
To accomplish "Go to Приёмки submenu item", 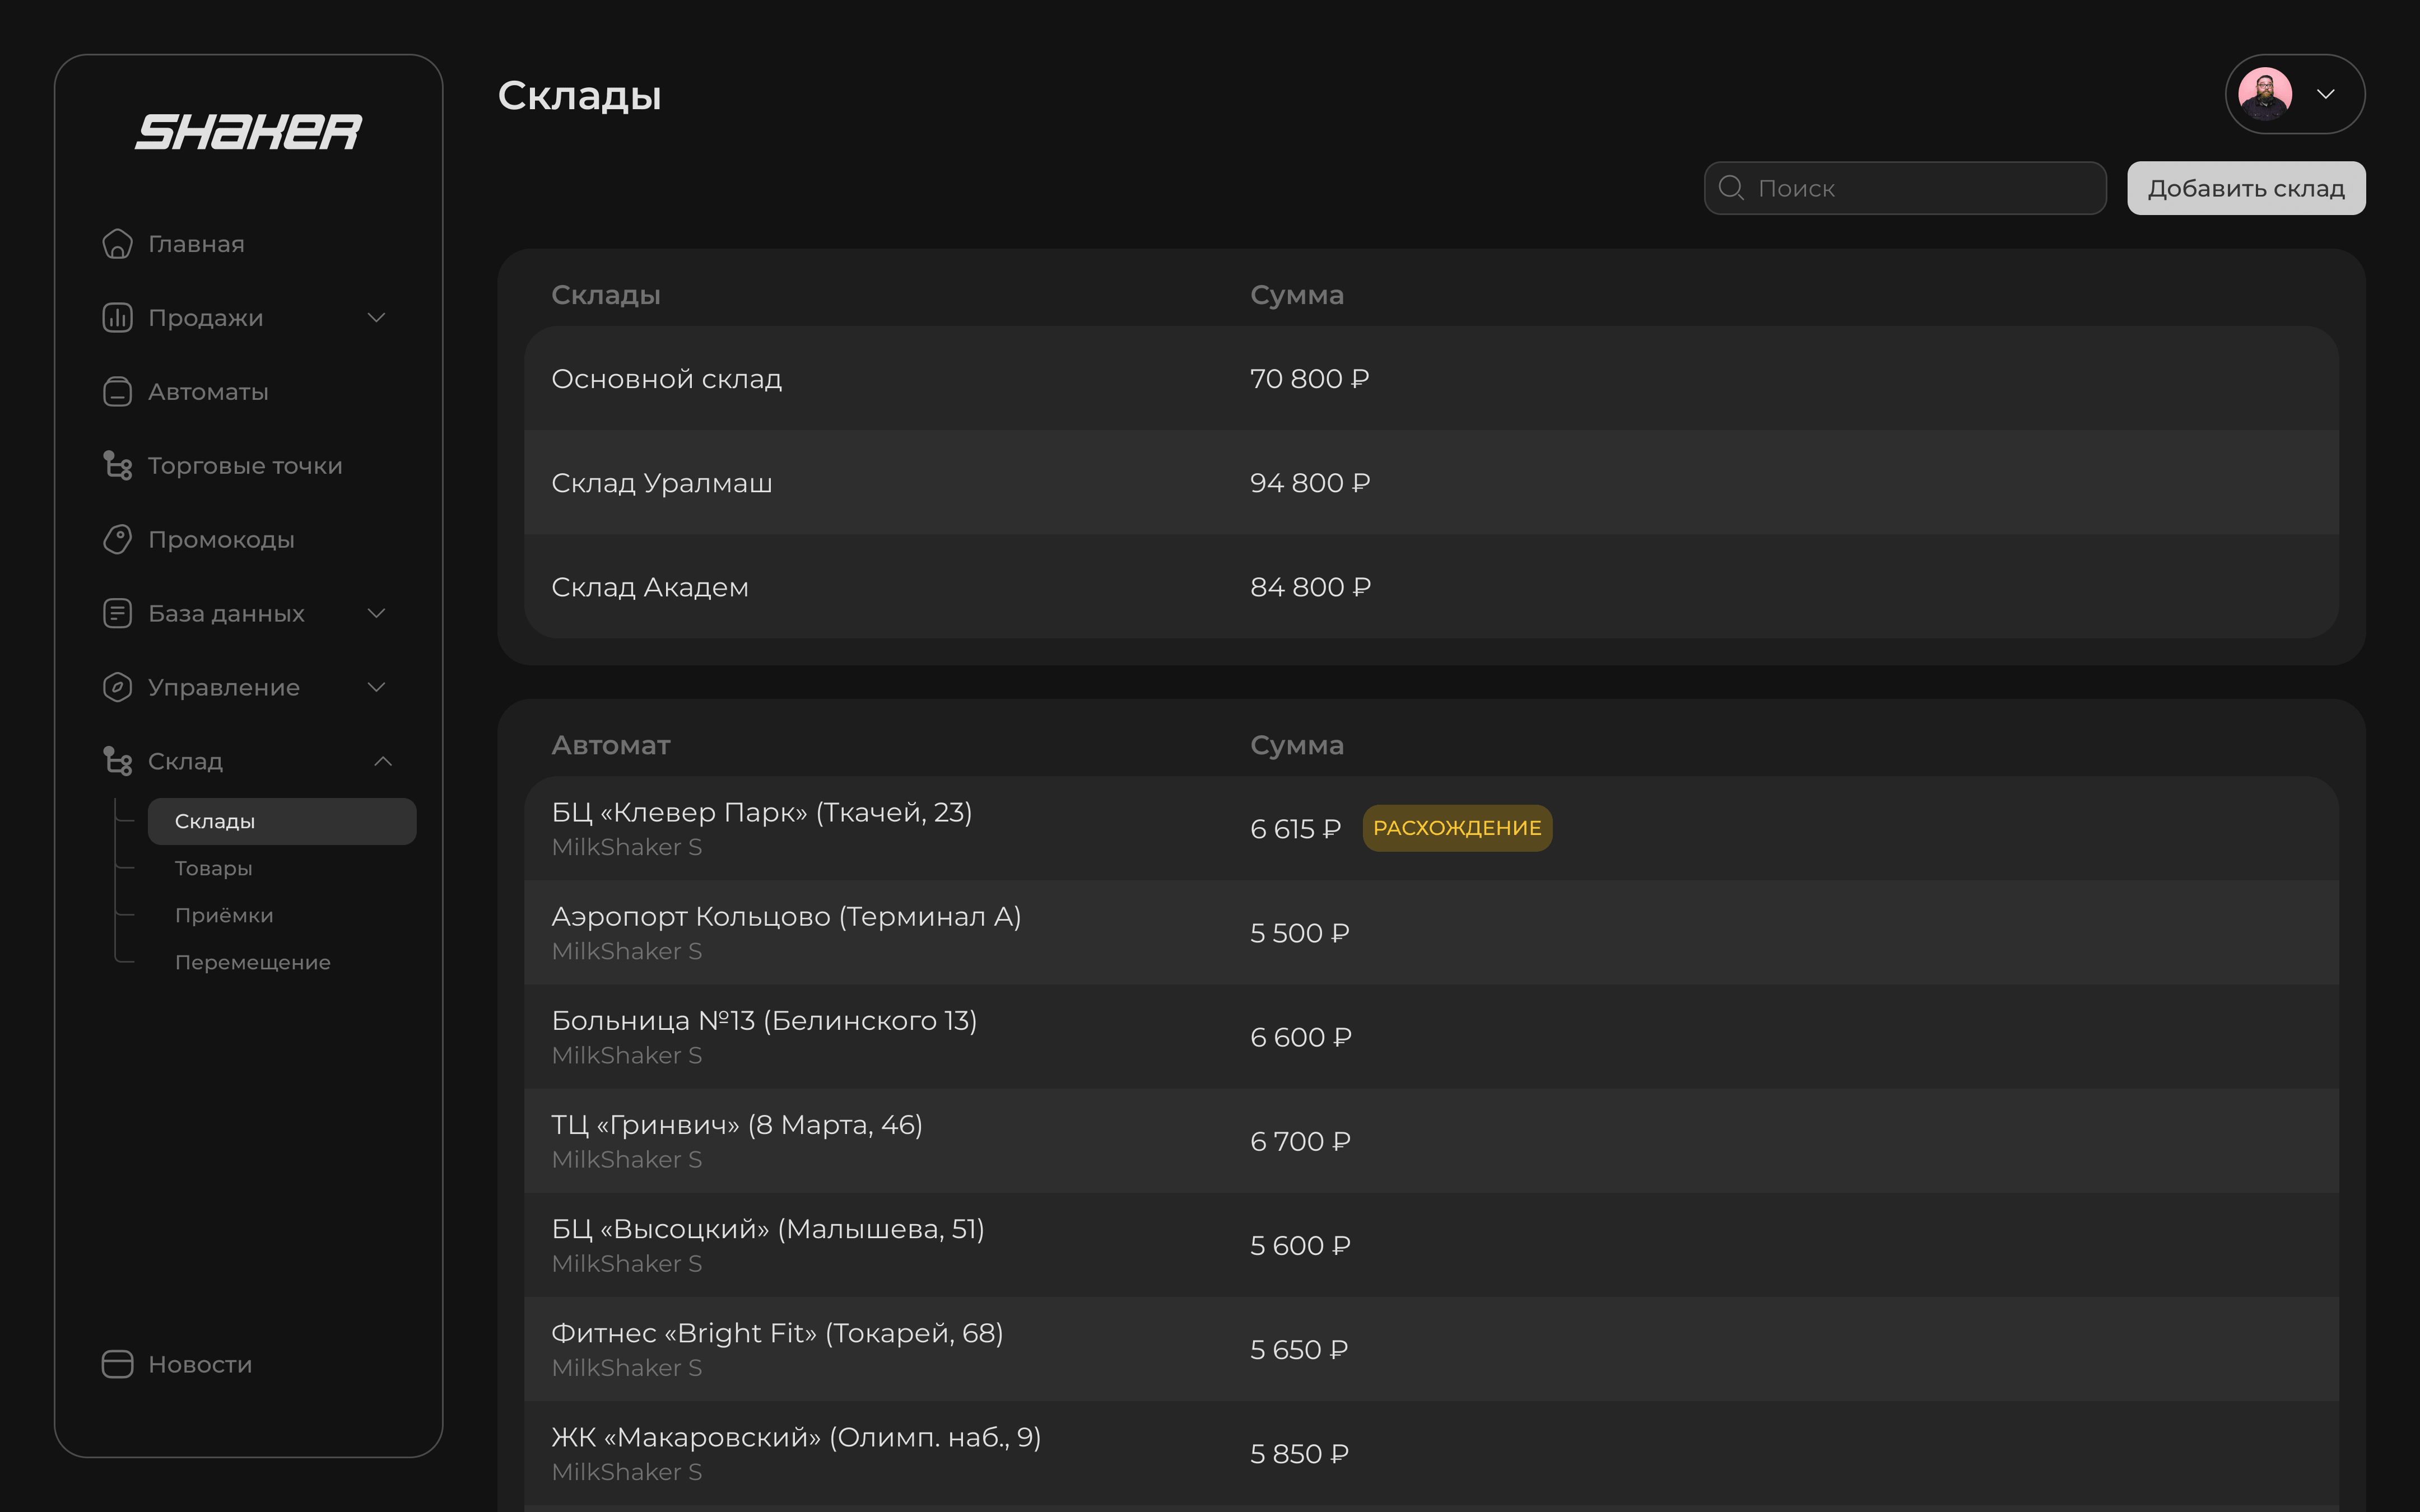I will 224,915.
